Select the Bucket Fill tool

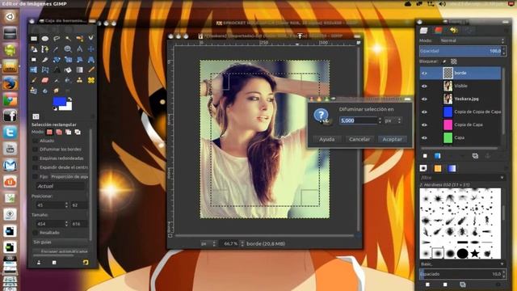pos(68,70)
